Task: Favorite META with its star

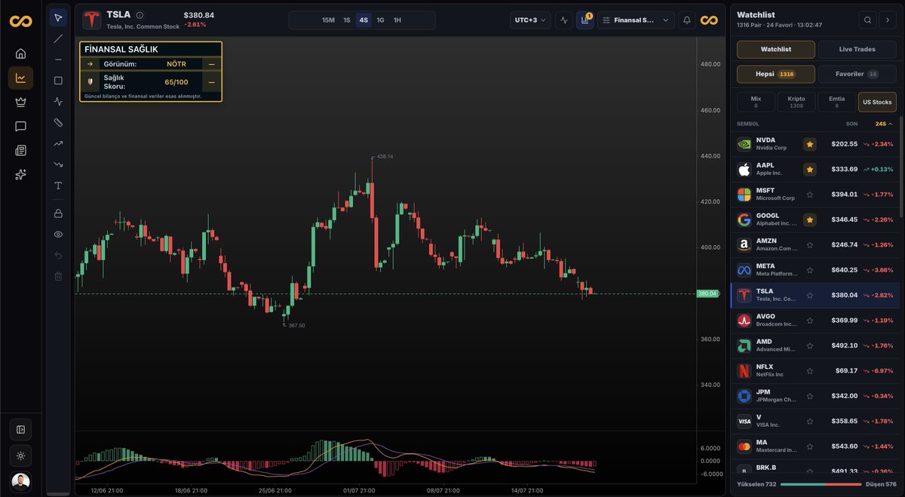Action: point(809,270)
